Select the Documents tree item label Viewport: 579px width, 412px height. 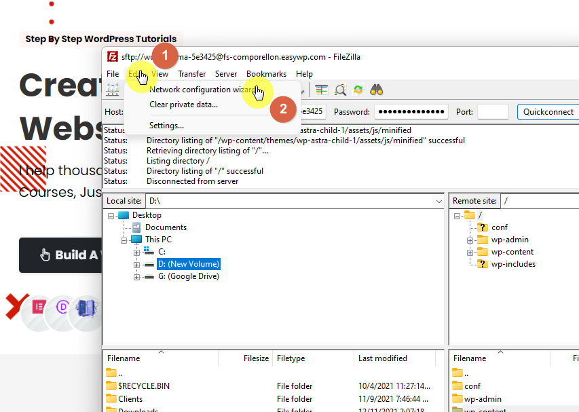[166, 227]
